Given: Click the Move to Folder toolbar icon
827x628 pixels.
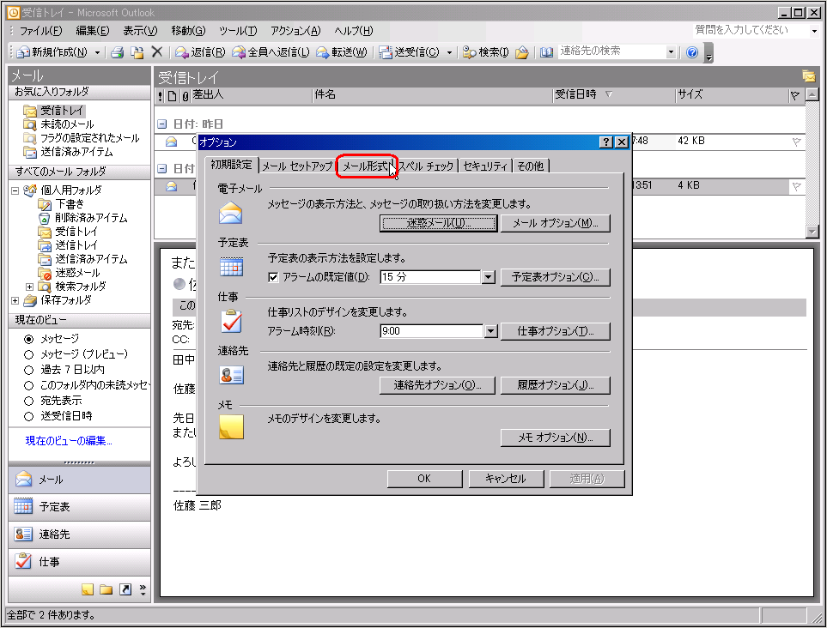Looking at the screenshot, I should pos(137,52).
